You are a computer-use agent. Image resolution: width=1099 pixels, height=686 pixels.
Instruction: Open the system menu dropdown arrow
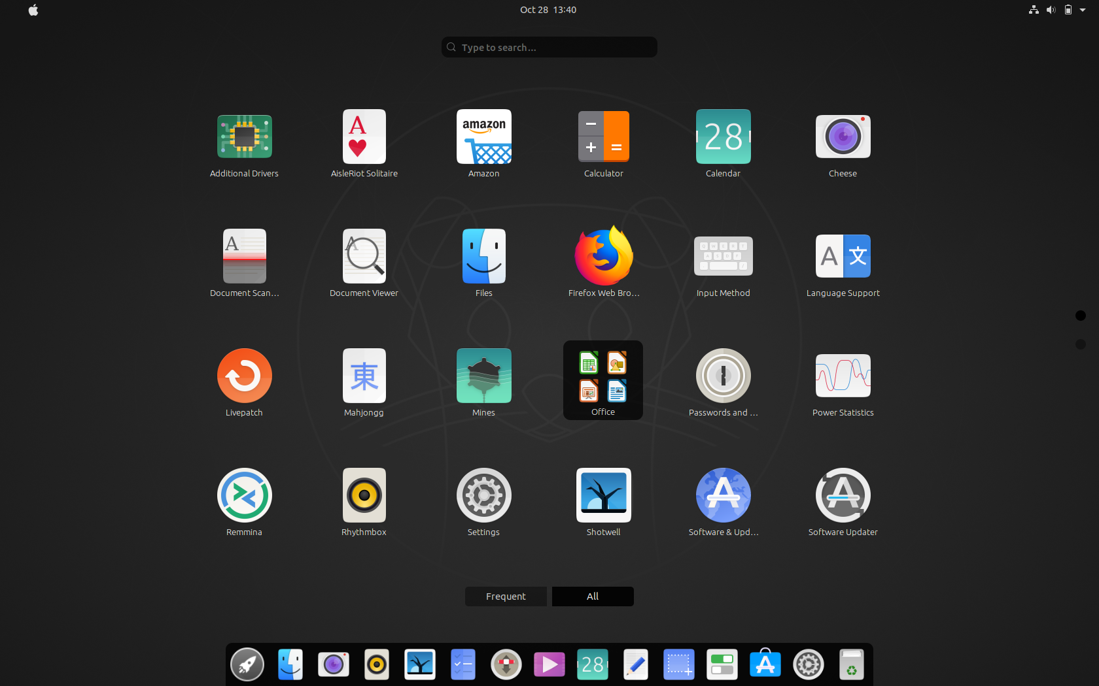point(1083,10)
